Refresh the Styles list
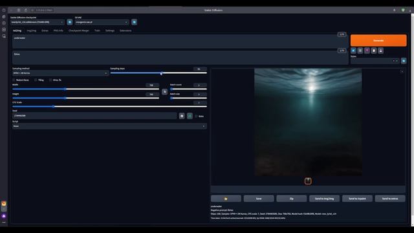The height and width of the screenshot is (233, 414). pos(404,61)
